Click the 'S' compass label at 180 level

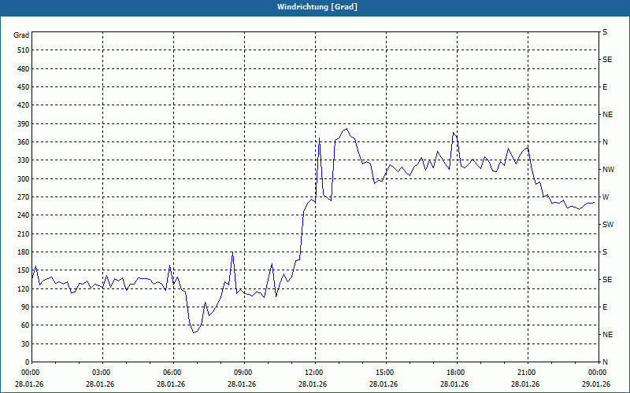point(605,252)
